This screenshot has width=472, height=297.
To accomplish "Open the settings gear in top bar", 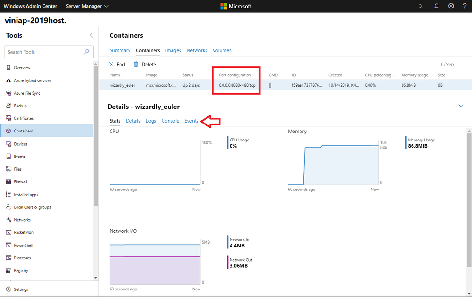I will pyautogui.click(x=451, y=6).
